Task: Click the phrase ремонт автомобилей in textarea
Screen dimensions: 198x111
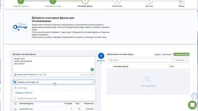Action: (x=23, y=61)
